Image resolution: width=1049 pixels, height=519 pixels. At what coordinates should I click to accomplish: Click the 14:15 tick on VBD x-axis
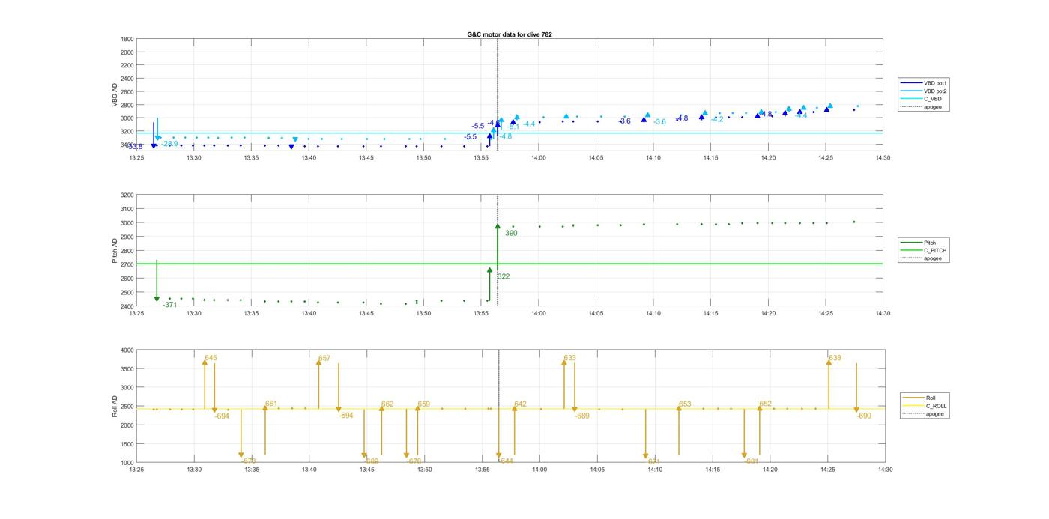(710, 157)
